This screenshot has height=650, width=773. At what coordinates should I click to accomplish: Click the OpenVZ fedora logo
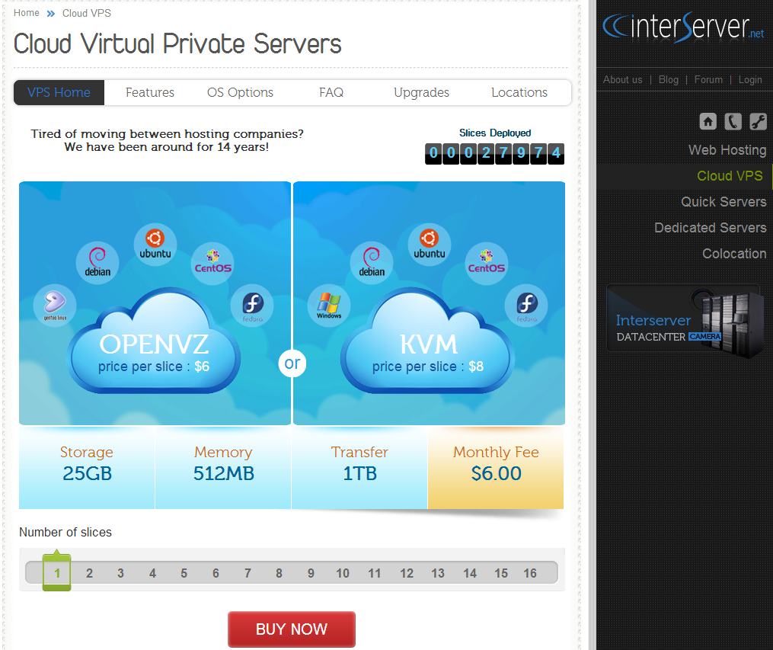coord(252,306)
